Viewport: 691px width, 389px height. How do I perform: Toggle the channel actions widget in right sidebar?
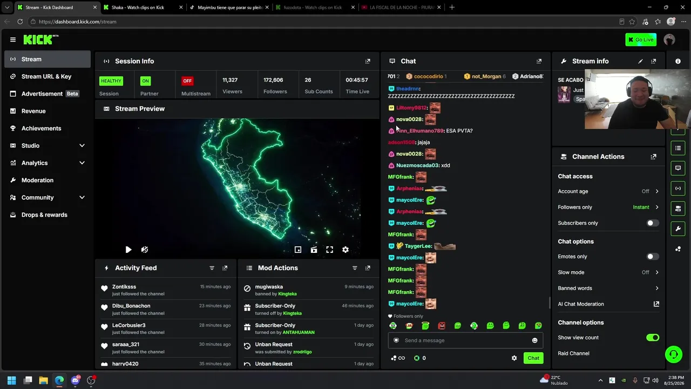678,209
